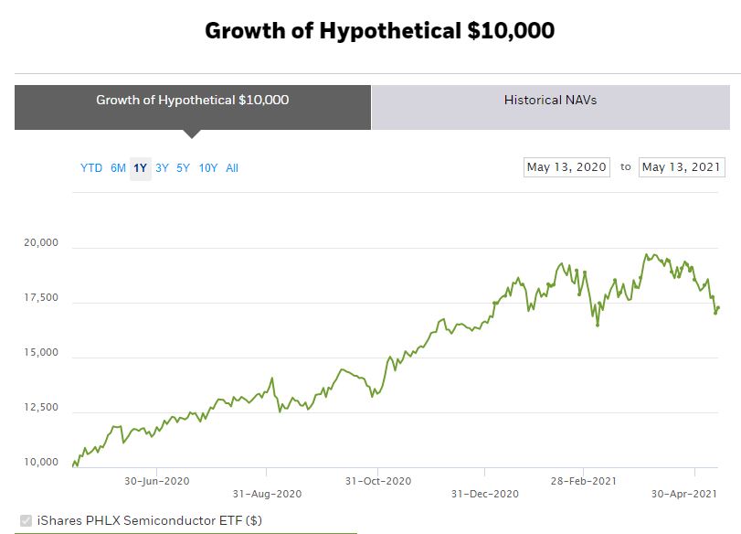
Task: Select the 10Y period option
Action: click(207, 168)
